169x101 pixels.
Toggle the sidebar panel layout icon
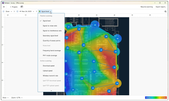click(x=22, y=7)
